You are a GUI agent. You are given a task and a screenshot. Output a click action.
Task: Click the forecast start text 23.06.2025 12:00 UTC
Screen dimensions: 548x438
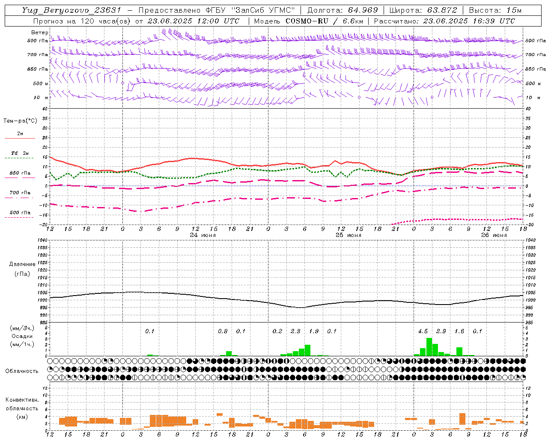click(x=194, y=21)
